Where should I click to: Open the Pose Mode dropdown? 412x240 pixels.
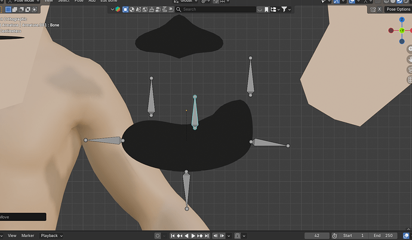23,1
